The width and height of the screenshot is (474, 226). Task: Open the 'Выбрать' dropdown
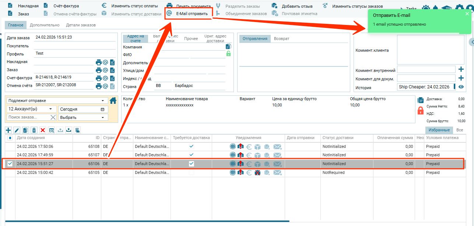tap(83, 117)
